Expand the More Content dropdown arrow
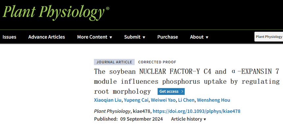This screenshot has height=124, width=283. coord(111,37)
